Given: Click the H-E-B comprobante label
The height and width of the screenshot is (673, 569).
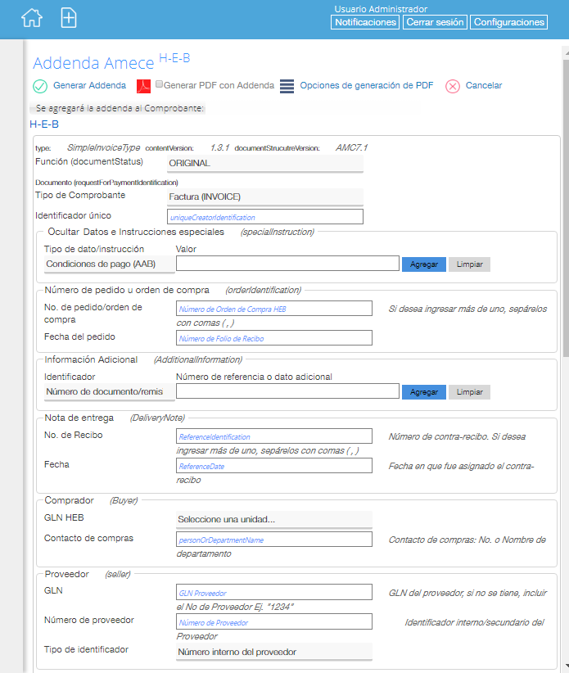Looking at the screenshot, I should point(44,124).
